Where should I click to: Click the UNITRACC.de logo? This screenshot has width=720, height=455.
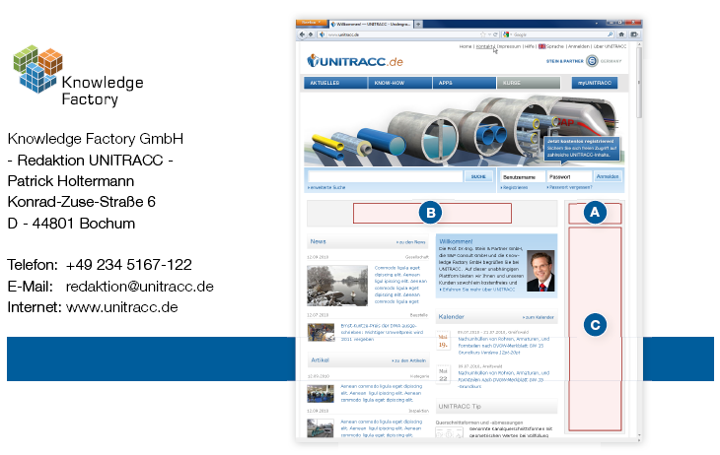coord(356,61)
